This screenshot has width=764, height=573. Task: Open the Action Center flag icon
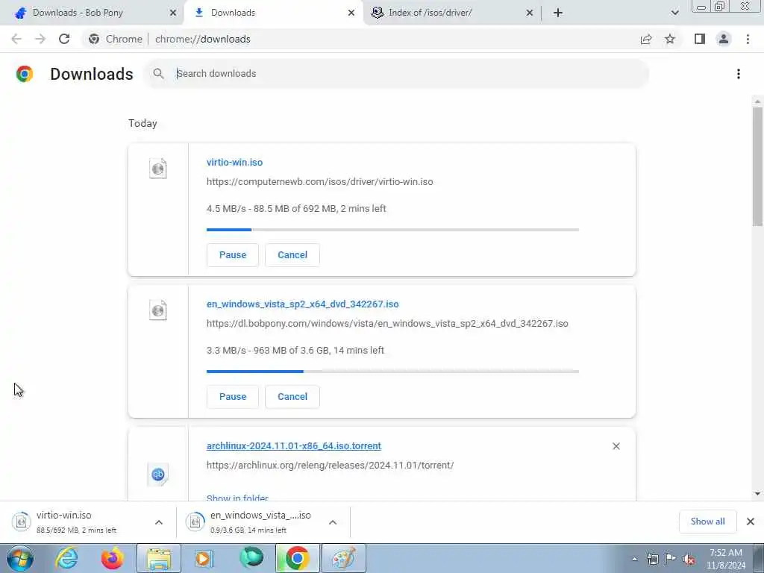click(x=671, y=560)
